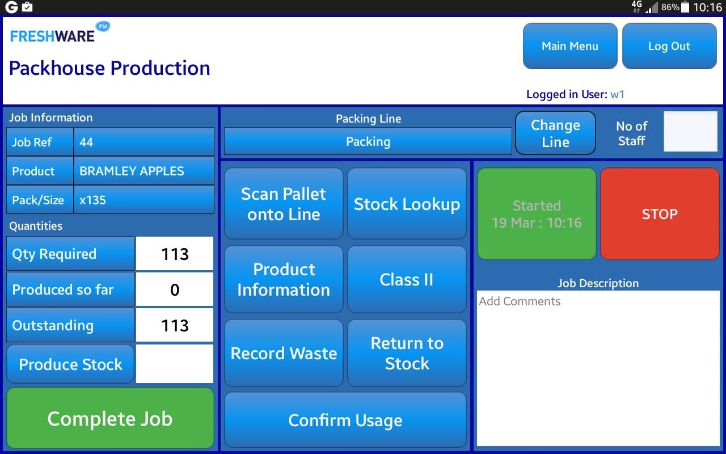
Task: Open Stock Lookup
Action: (x=407, y=204)
